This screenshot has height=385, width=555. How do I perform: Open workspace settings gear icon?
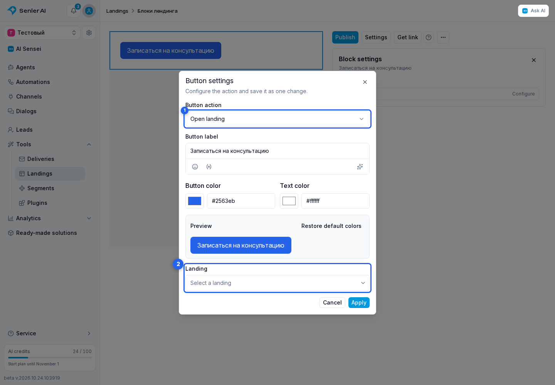(89, 33)
